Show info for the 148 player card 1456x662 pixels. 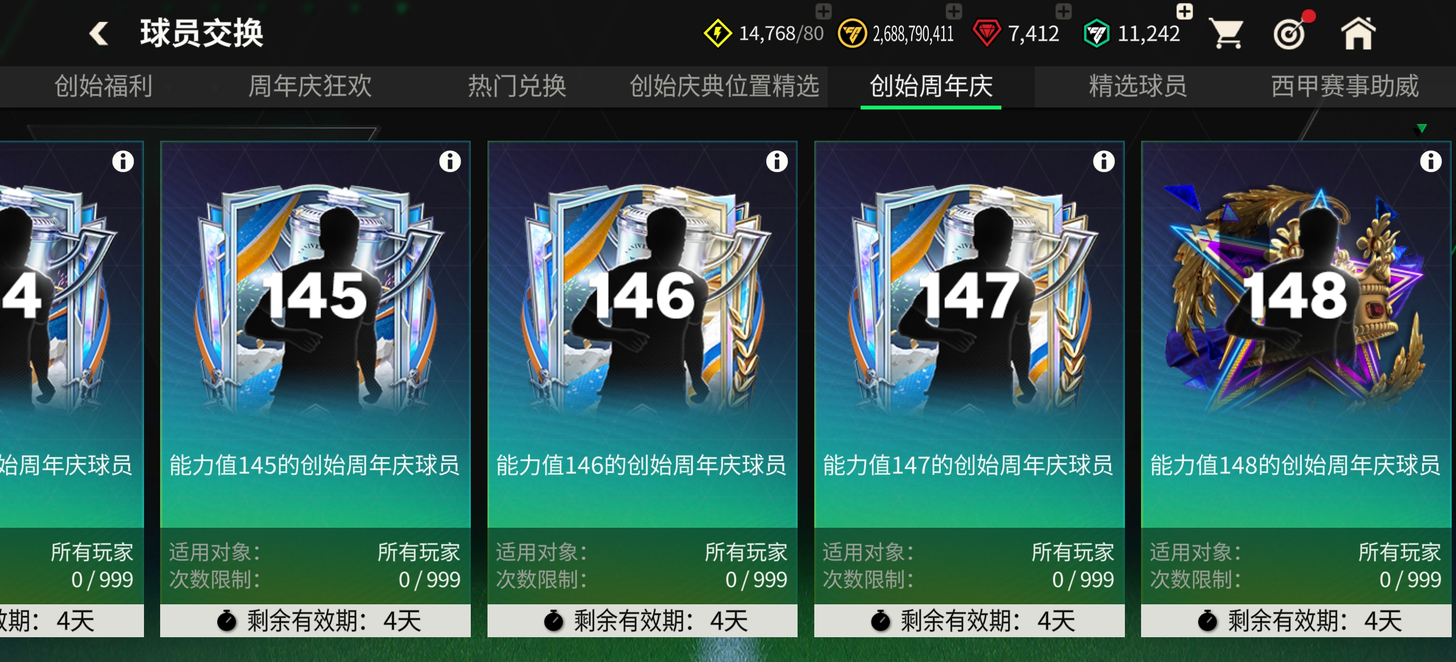pyautogui.click(x=1430, y=162)
